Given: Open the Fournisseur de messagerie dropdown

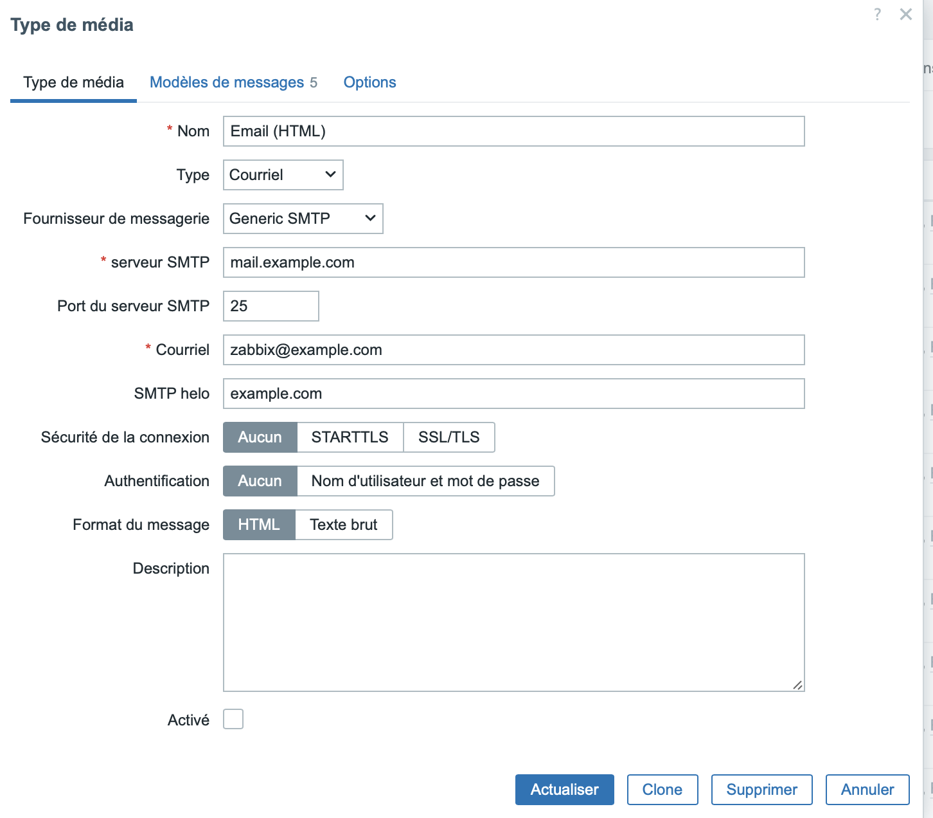Looking at the screenshot, I should tap(303, 219).
